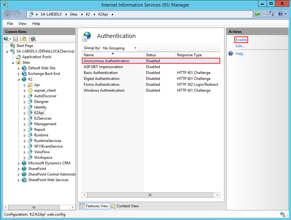Click the authentication list horizontal scrollbar thumb
Viewport: 291px width, 220px height.
click(x=150, y=195)
